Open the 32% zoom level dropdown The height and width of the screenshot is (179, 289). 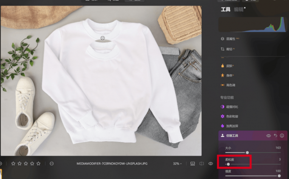pyautogui.click(x=177, y=164)
